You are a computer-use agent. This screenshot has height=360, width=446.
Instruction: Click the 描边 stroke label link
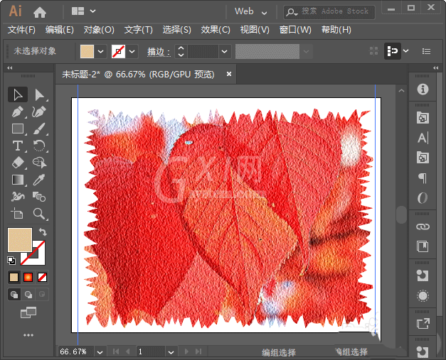159,52
